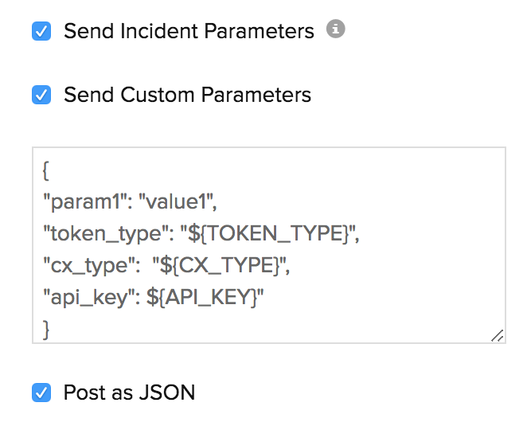The width and height of the screenshot is (527, 422).
Task: Click the Post as JSON label text
Action: pos(129,393)
